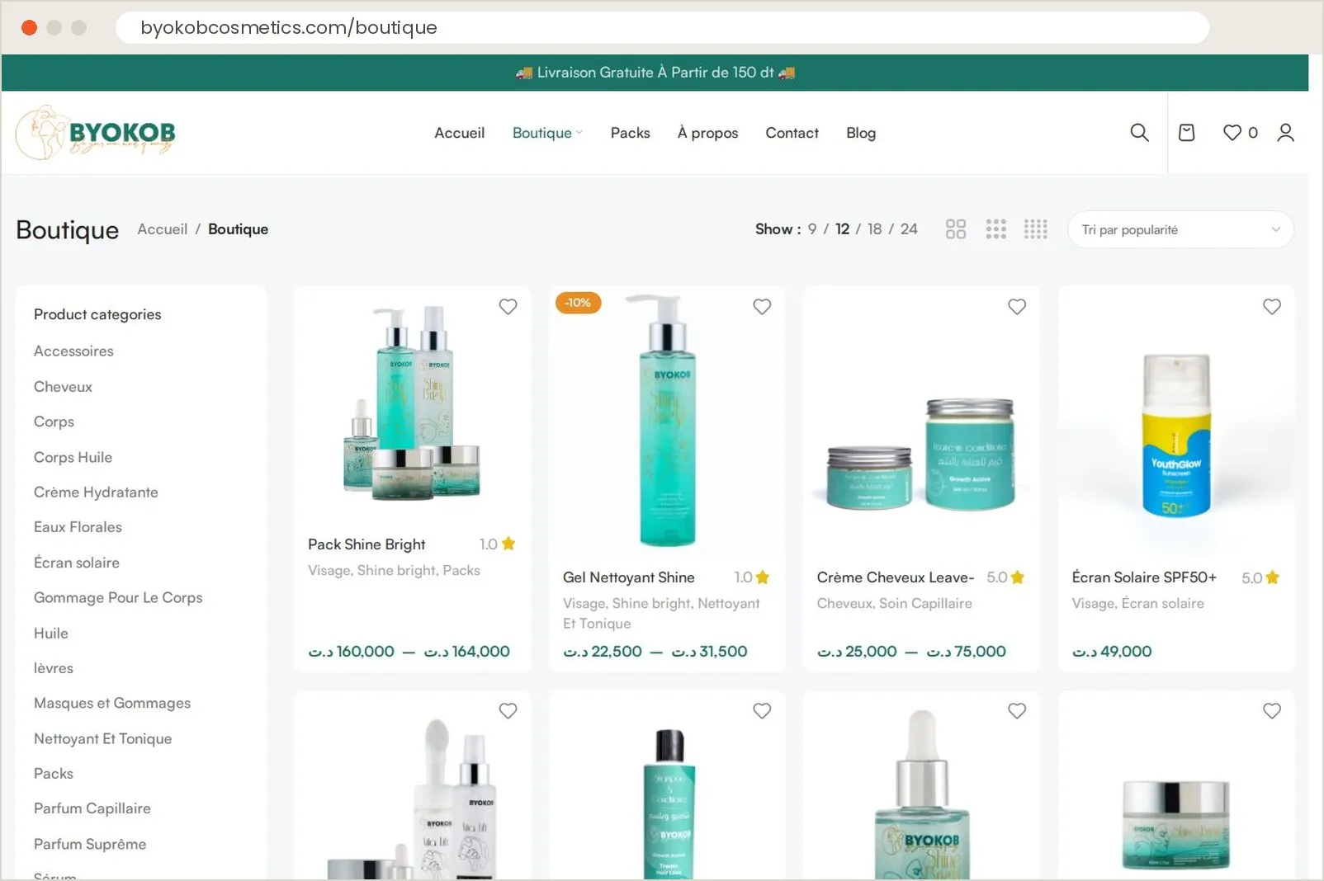Open the Cheveux category

[63, 387]
